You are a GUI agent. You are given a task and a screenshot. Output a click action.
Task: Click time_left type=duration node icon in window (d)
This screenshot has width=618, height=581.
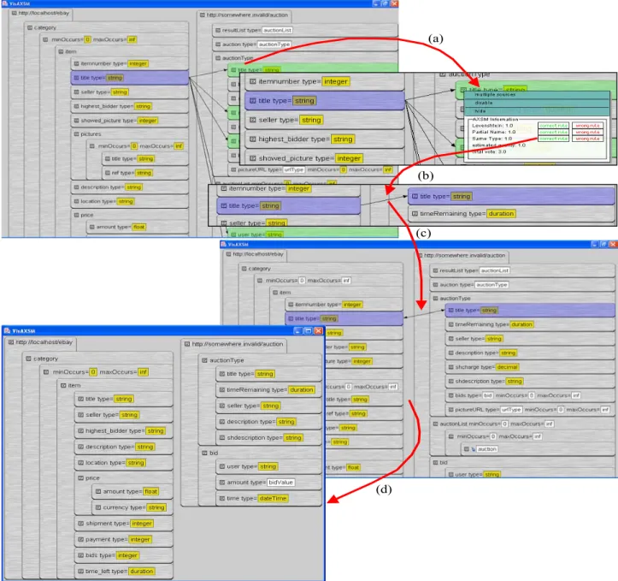81,571
